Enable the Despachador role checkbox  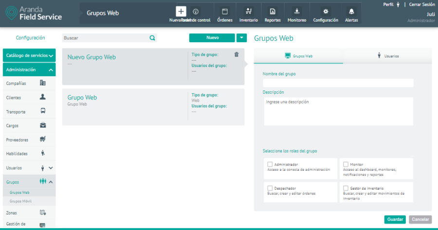[x=270, y=188]
